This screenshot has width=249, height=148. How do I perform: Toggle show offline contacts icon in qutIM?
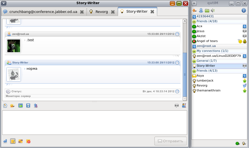click(x=201, y=10)
